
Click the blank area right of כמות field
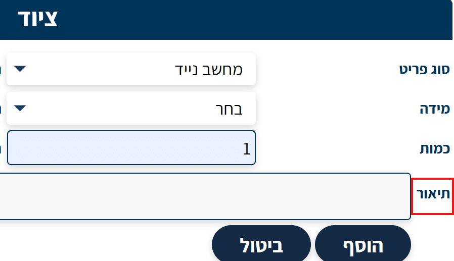coord(334,148)
